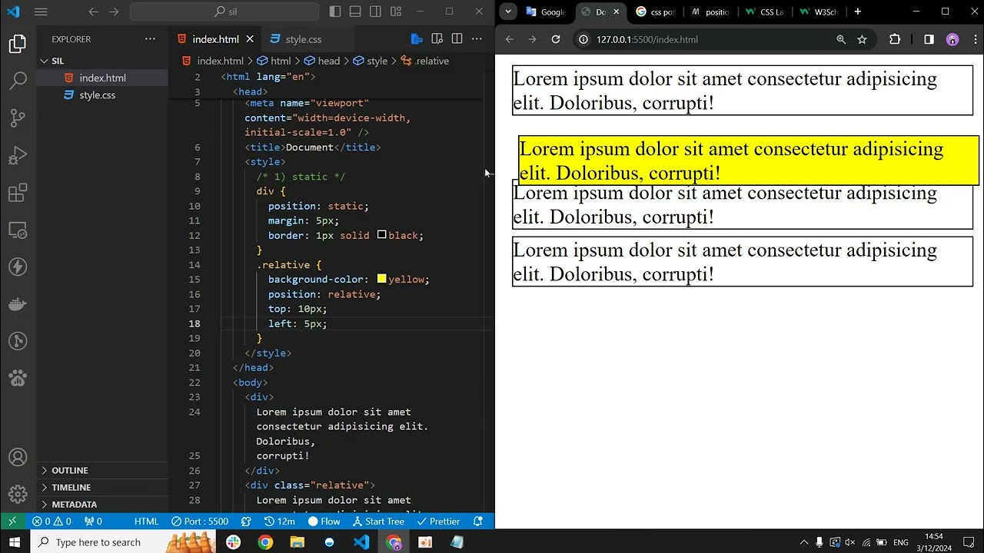This screenshot has width=984, height=553.
Task: Bookmark this page with the star icon
Action: point(862,39)
